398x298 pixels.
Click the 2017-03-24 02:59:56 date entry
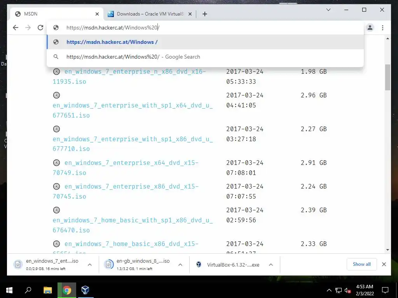tap(245, 215)
